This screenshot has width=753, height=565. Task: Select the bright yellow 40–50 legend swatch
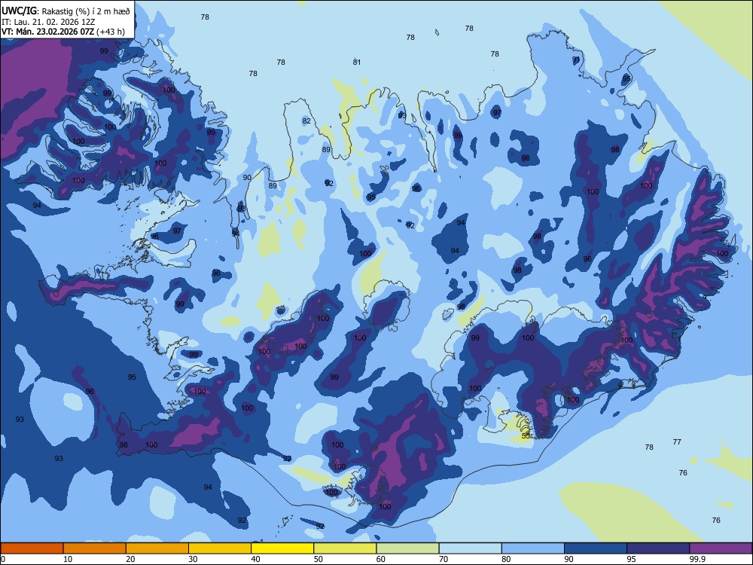coord(282,548)
